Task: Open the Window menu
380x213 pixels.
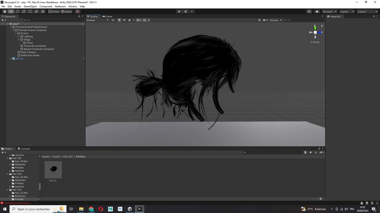Action: (73, 7)
